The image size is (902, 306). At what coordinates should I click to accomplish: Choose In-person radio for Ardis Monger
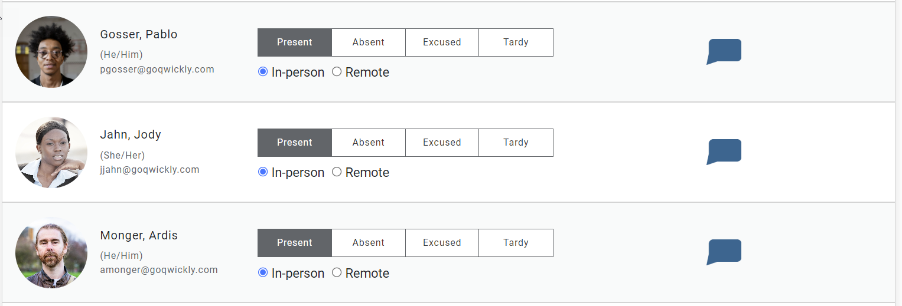click(263, 273)
